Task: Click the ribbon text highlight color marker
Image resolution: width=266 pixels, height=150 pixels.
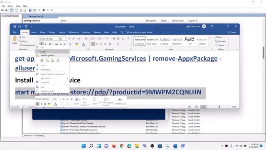Action: (76, 44)
